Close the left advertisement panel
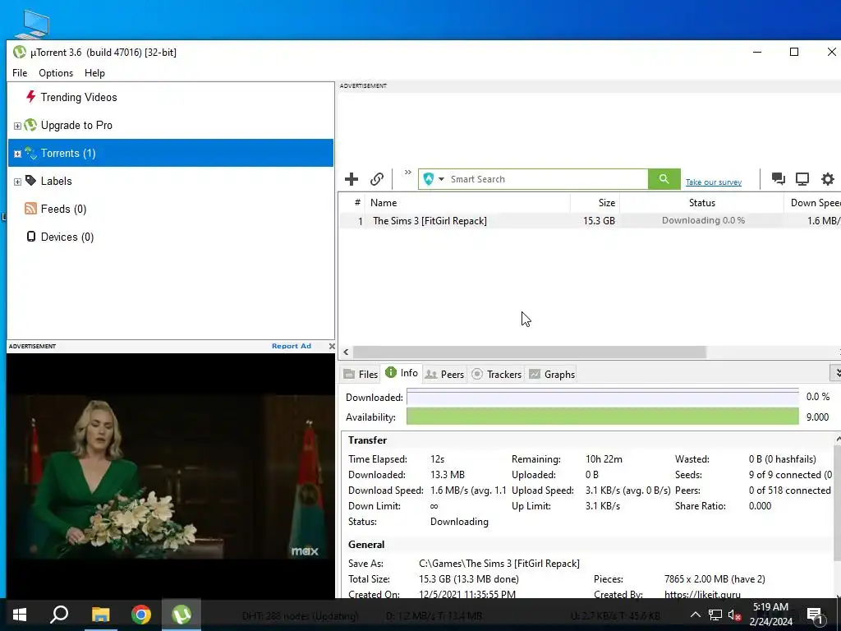The image size is (841, 631). [x=332, y=346]
